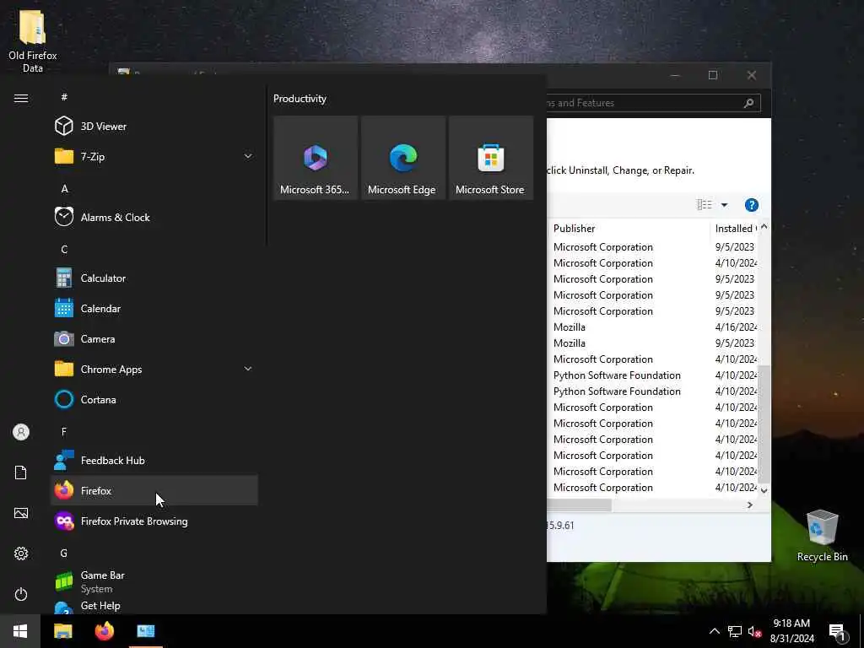Image resolution: width=864 pixels, height=648 pixels.
Task: Open the user account icon in Start
Action: pyautogui.click(x=21, y=432)
